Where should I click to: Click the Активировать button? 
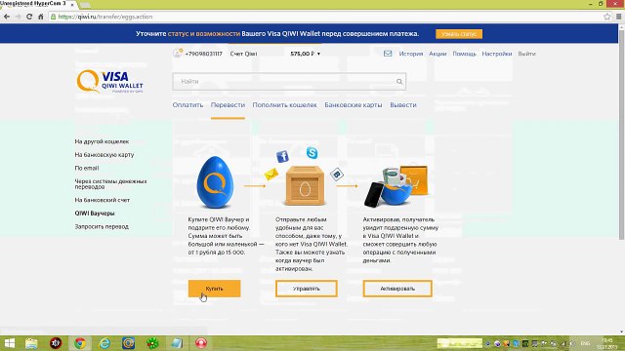coord(397,289)
